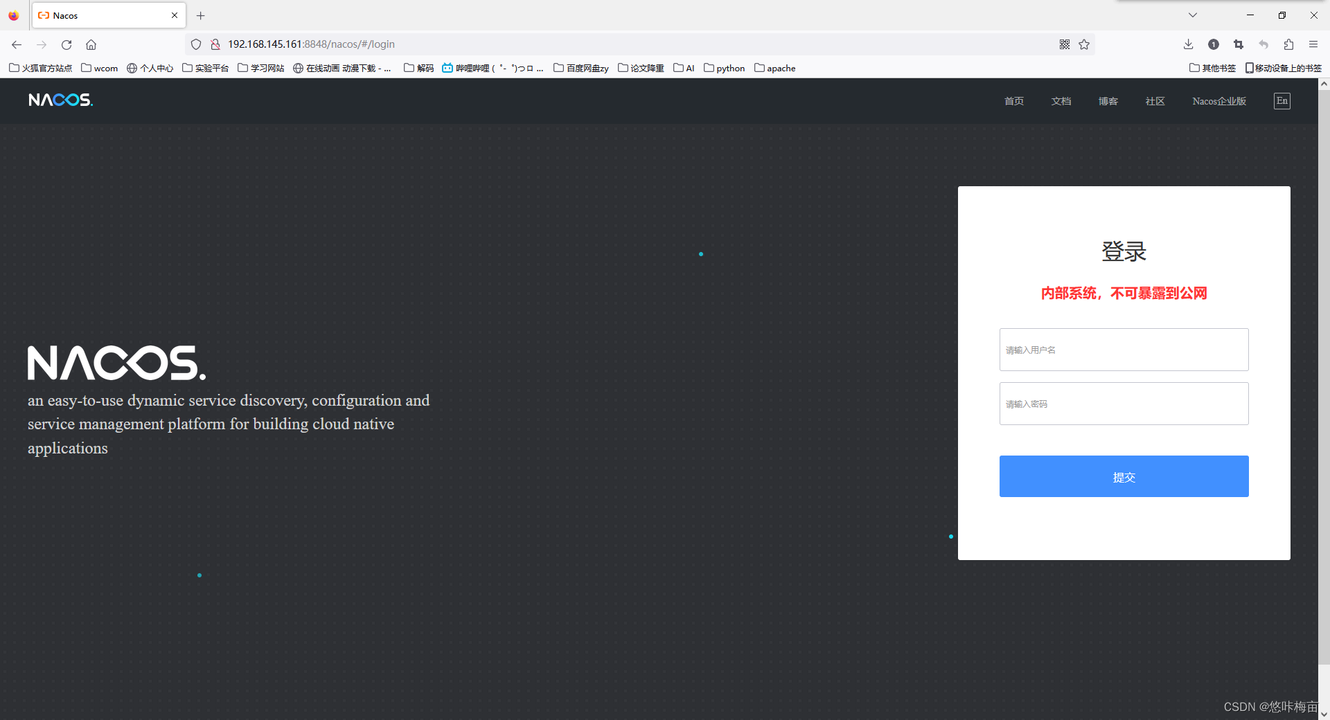Click the Firefox icon in the tab strip
Image resolution: width=1330 pixels, height=720 pixels.
click(14, 15)
